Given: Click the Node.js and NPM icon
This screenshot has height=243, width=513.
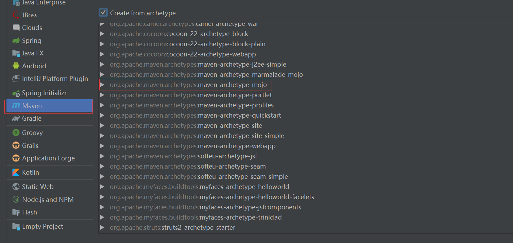Looking at the screenshot, I should tap(16, 199).
